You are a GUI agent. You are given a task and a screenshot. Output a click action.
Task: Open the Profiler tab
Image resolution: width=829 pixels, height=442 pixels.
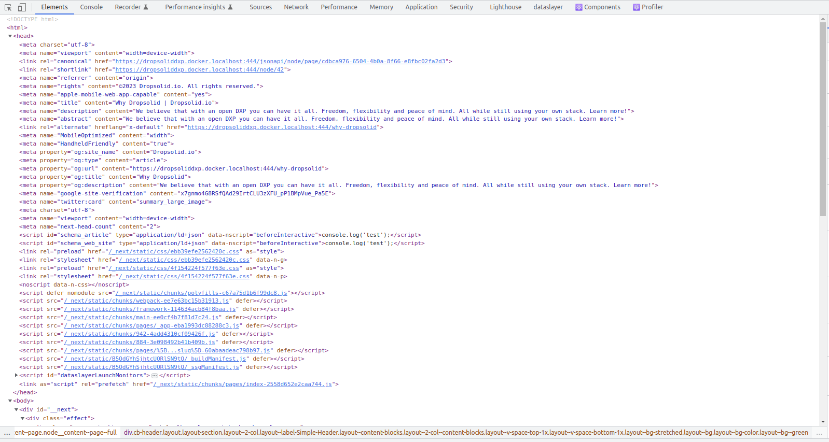(648, 7)
